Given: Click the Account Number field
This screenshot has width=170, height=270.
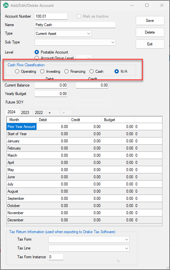Looking at the screenshot, I should [x=51, y=16].
